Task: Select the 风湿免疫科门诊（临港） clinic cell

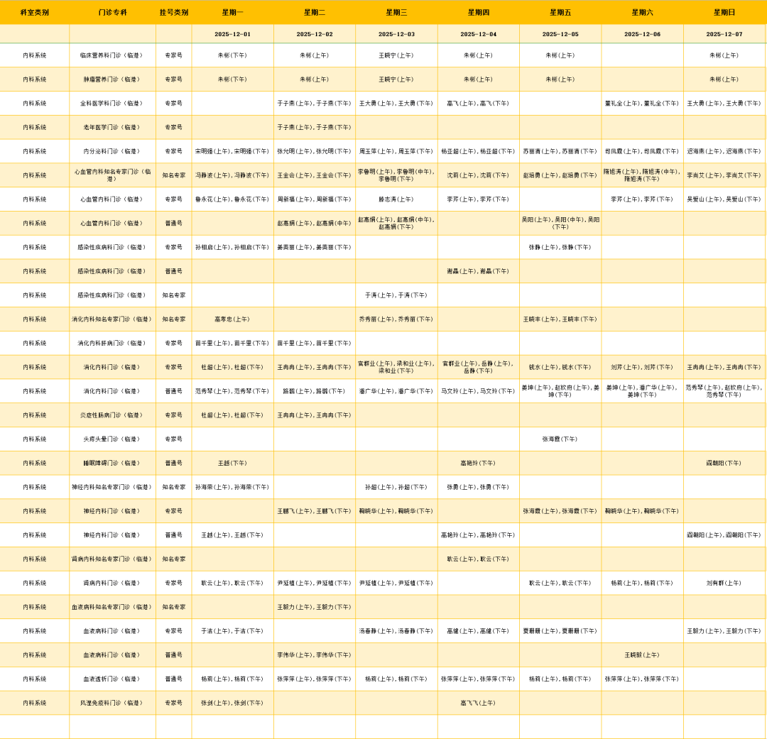Action: click(x=112, y=703)
